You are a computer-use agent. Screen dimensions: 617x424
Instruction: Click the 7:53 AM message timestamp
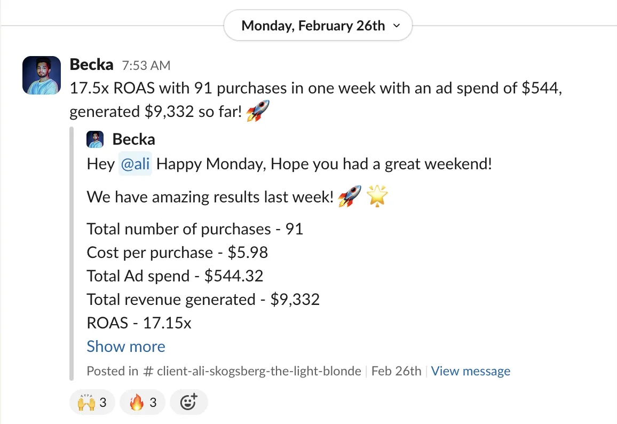146,66
